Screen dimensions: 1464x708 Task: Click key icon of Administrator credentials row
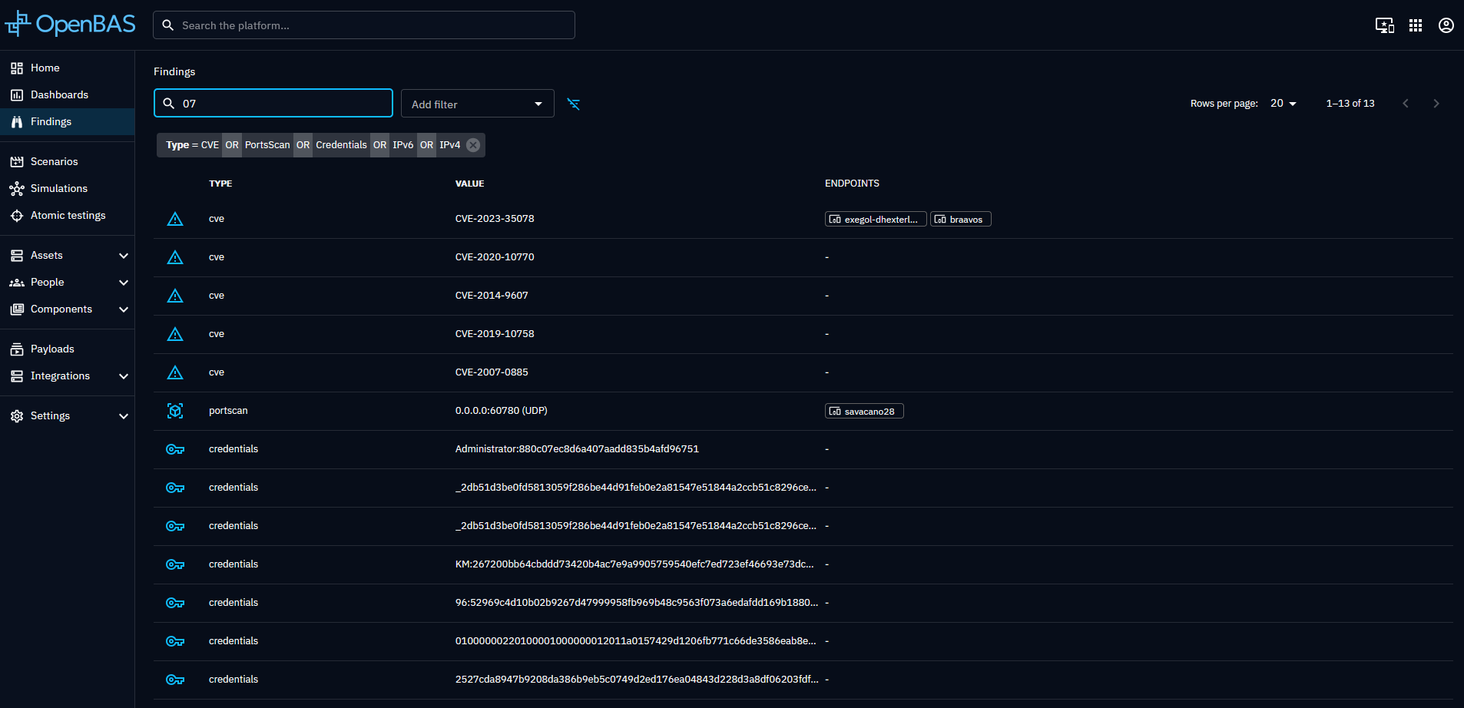175,449
